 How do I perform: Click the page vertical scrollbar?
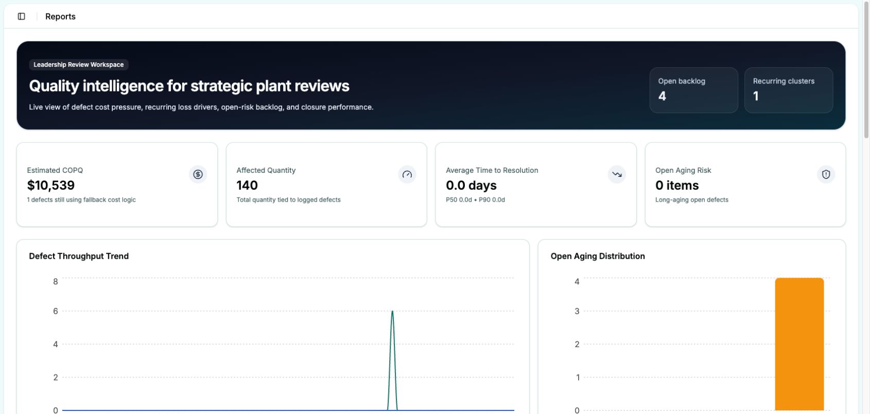pyautogui.click(x=865, y=69)
